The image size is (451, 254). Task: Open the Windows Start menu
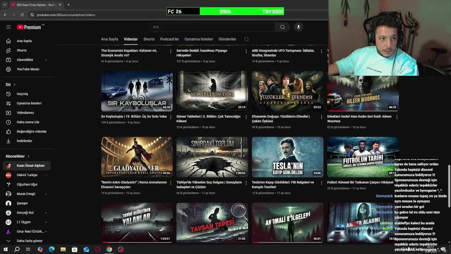tap(5, 249)
